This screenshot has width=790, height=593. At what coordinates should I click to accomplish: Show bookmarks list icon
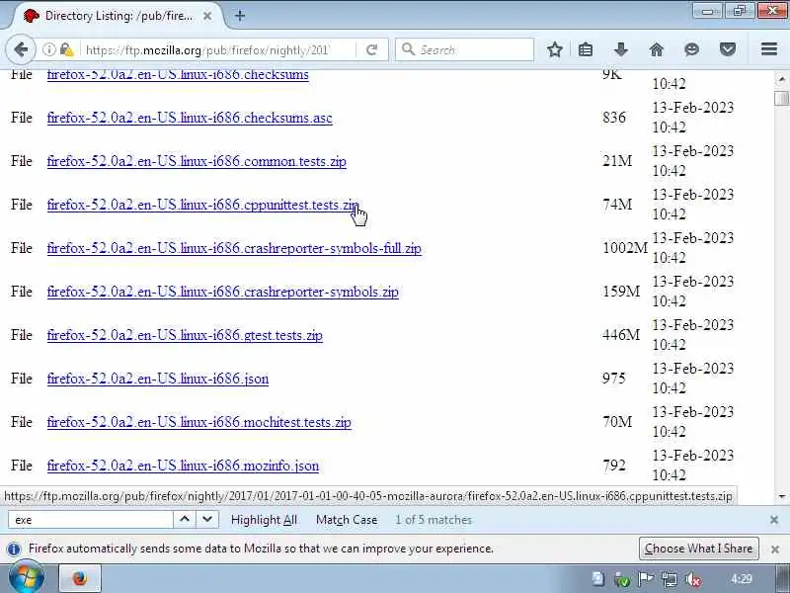[586, 49]
